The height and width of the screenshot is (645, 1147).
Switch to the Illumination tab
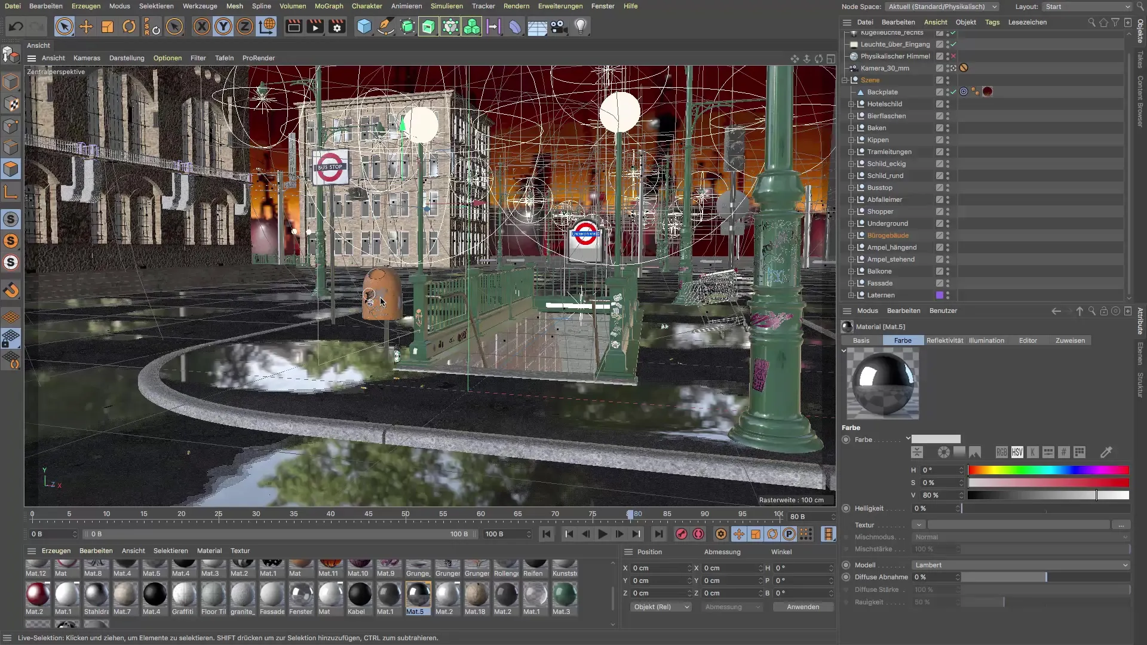[x=986, y=340]
